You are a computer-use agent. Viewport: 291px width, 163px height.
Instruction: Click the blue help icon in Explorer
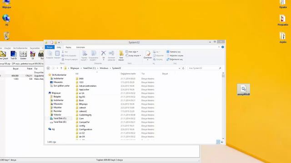[223, 47]
